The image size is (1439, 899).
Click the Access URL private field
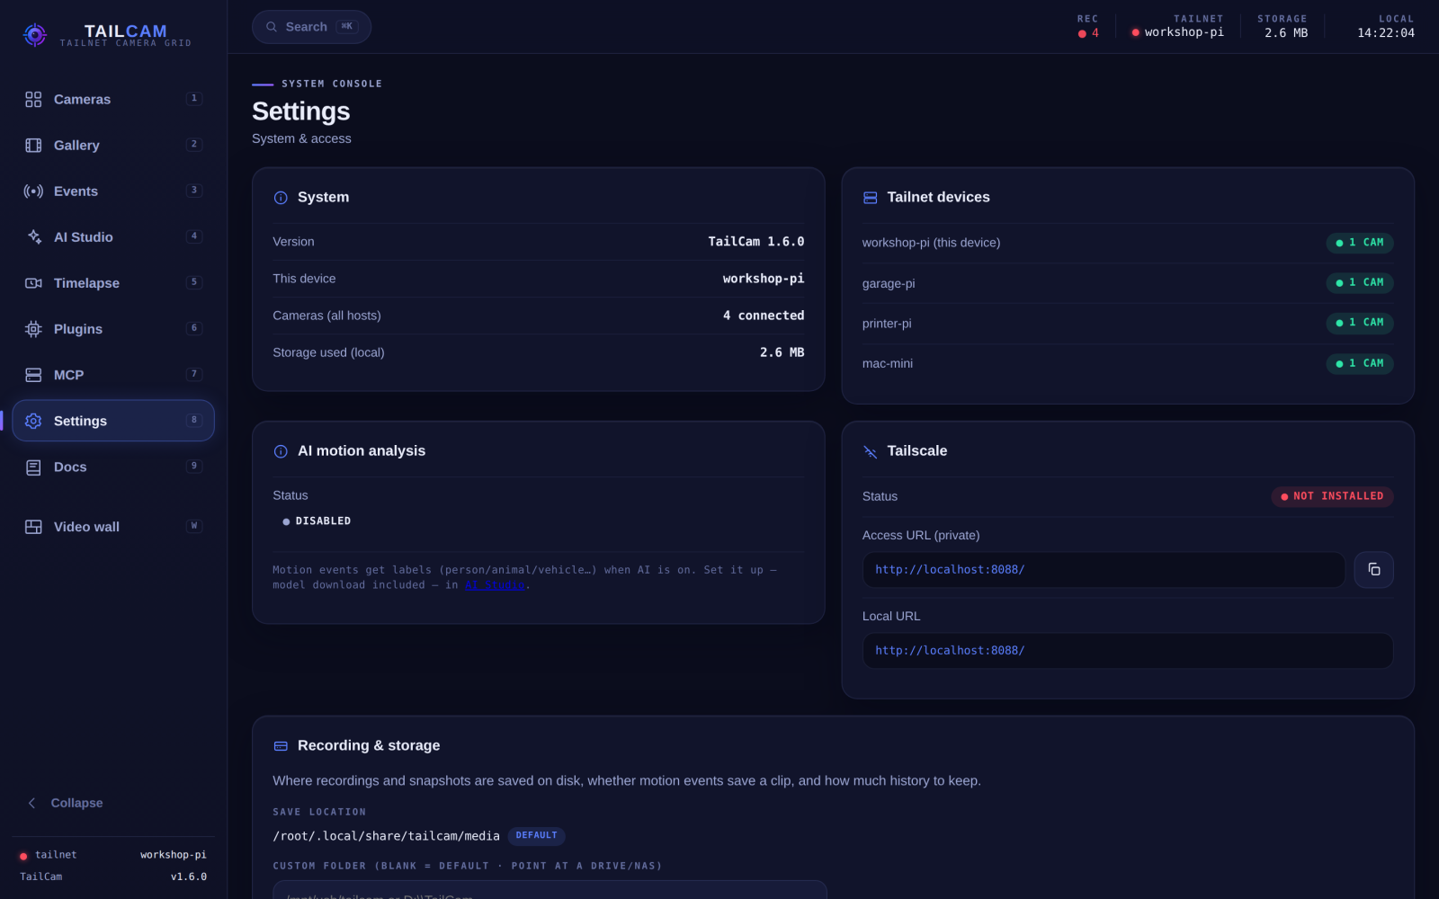tap(1104, 569)
